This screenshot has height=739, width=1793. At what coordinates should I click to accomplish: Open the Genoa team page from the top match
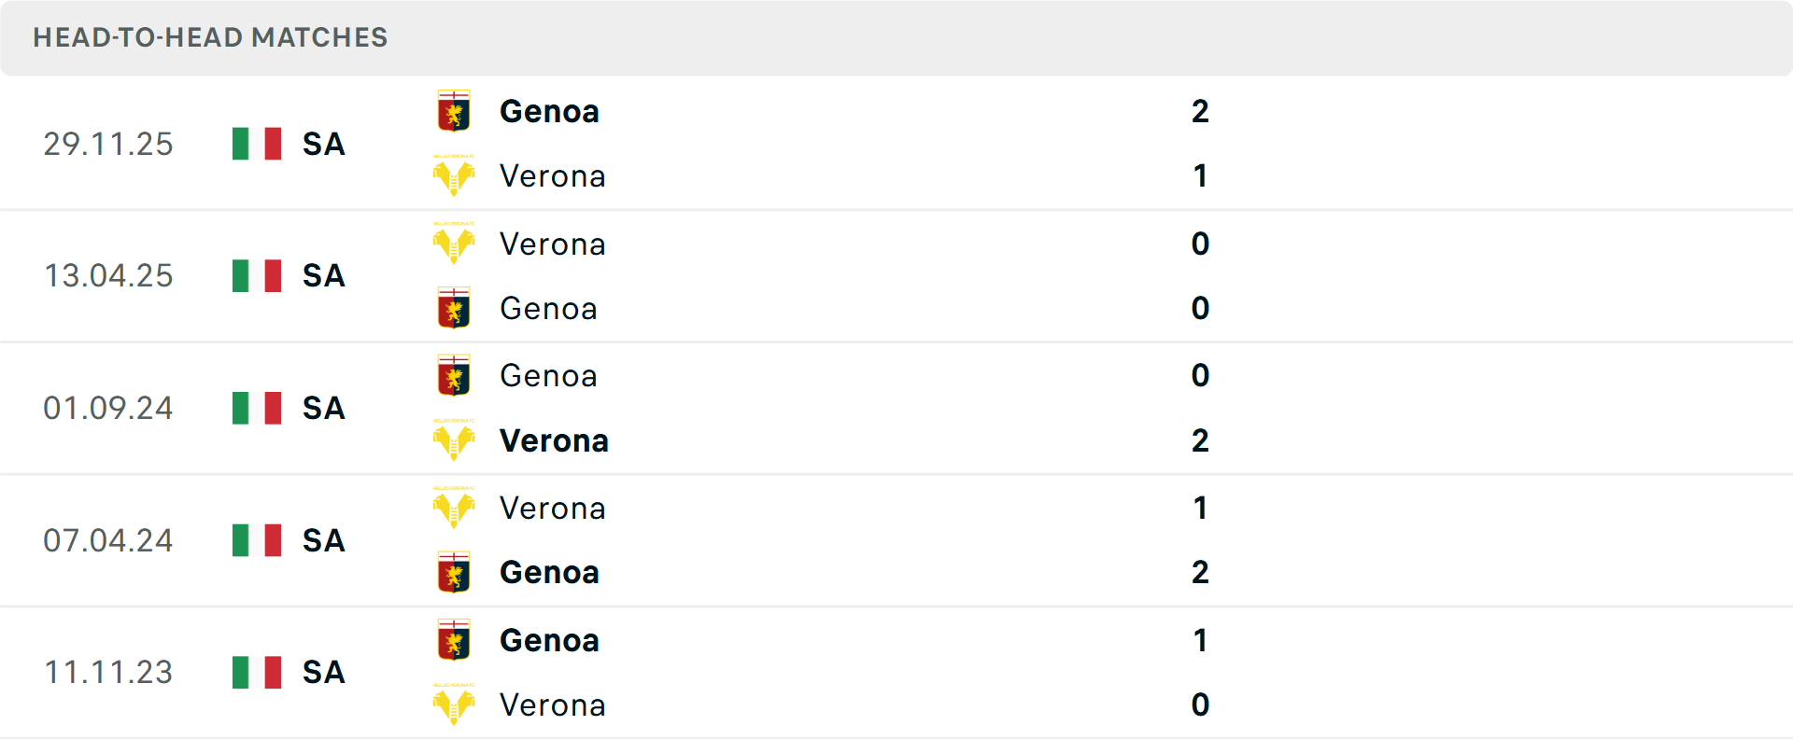pos(549,111)
